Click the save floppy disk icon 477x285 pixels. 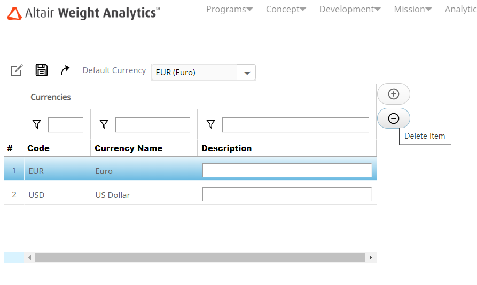pyautogui.click(x=42, y=70)
